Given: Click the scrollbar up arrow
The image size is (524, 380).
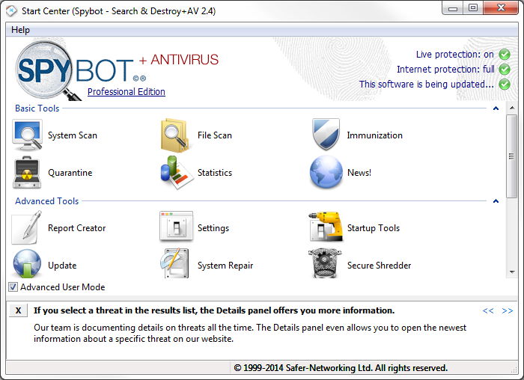Looking at the screenshot, I should 511,108.
